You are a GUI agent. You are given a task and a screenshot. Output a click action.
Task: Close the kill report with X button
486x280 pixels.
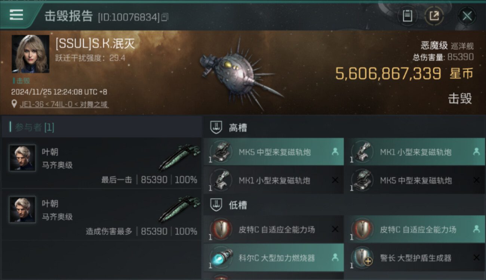click(x=467, y=16)
